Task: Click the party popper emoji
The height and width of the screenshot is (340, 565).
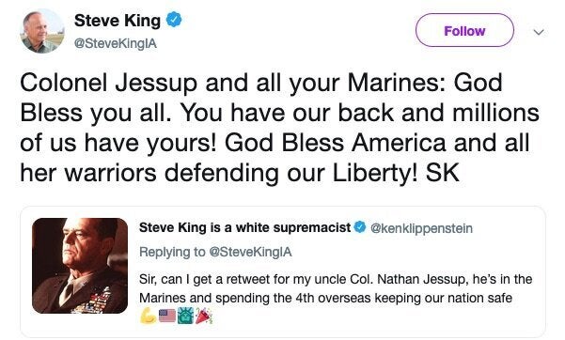Action: (204, 316)
